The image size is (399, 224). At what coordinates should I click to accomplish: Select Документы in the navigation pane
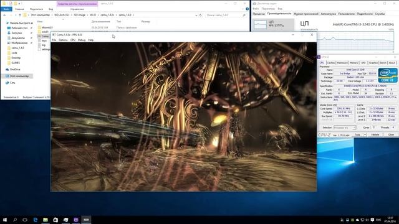coord(18,38)
